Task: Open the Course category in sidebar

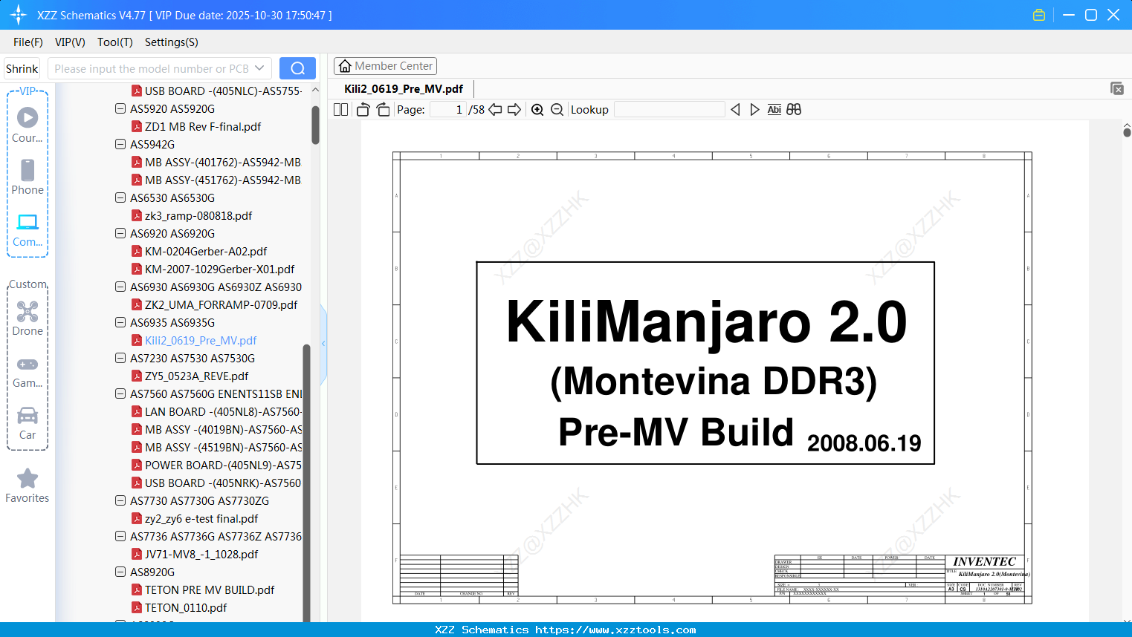Action: click(28, 125)
